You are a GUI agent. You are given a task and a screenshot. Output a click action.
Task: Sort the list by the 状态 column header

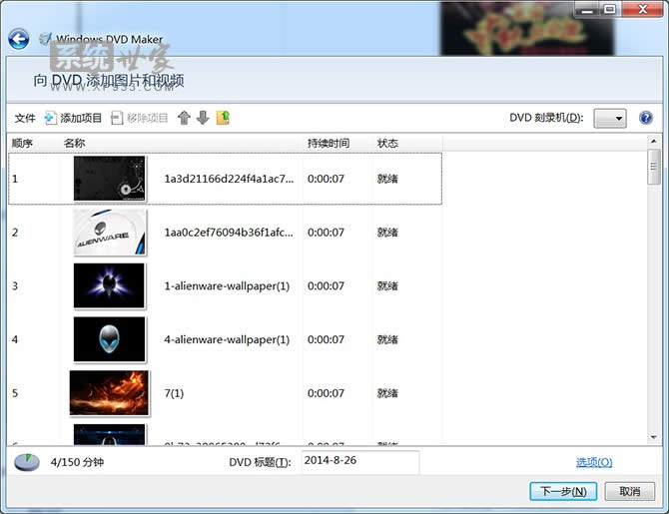tap(387, 143)
